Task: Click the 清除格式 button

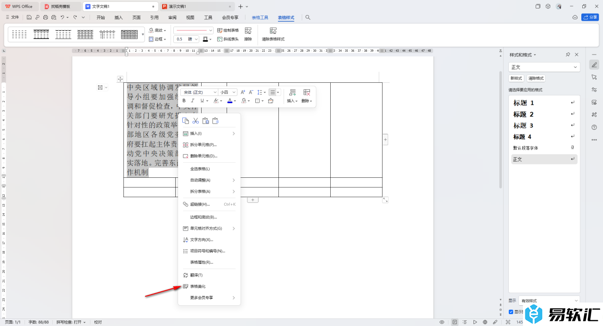Action: 536,79
